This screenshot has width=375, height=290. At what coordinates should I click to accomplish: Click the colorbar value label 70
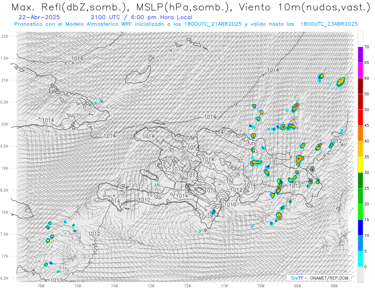pyautogui.click(x=367, y=47)
